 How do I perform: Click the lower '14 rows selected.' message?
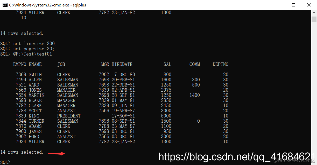22,152
